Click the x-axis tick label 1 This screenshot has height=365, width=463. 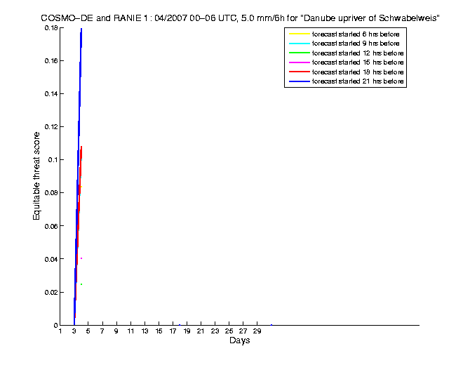point(60,331)
